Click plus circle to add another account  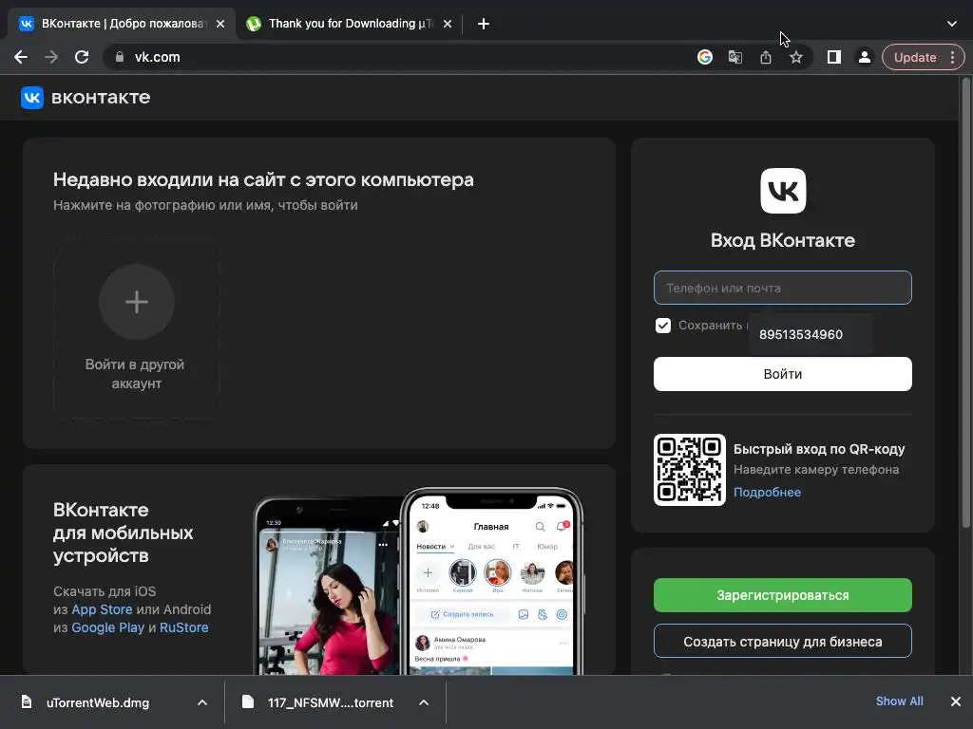coord(137,302)
